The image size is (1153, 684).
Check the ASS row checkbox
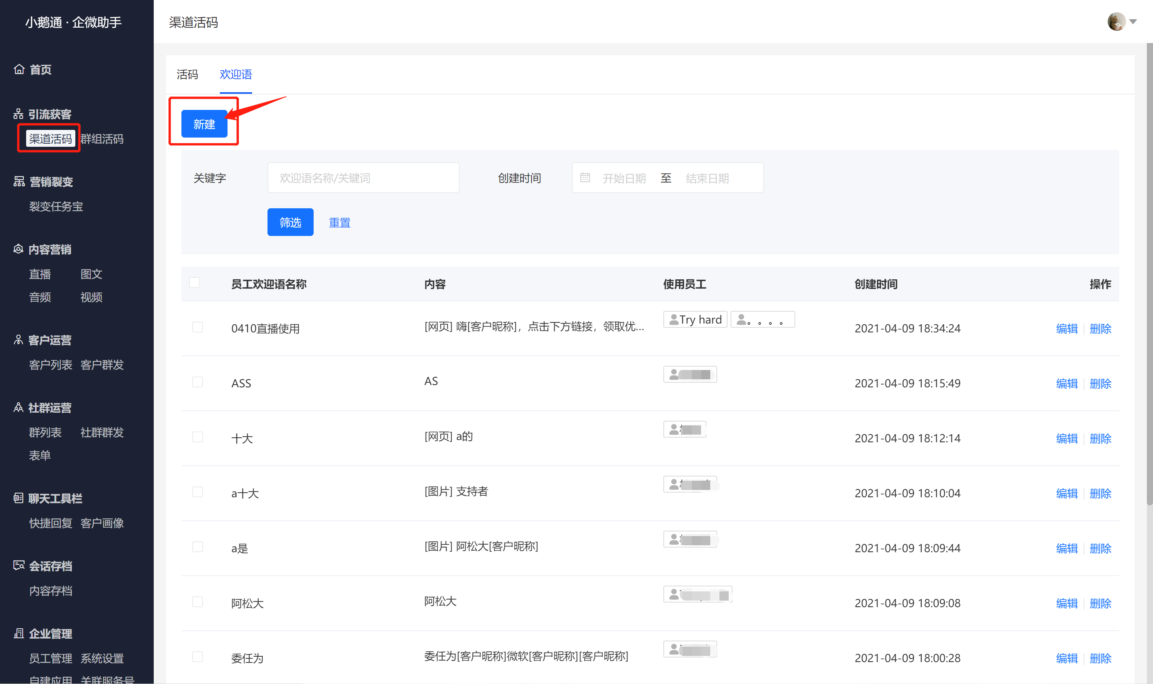tap(197, 382)
